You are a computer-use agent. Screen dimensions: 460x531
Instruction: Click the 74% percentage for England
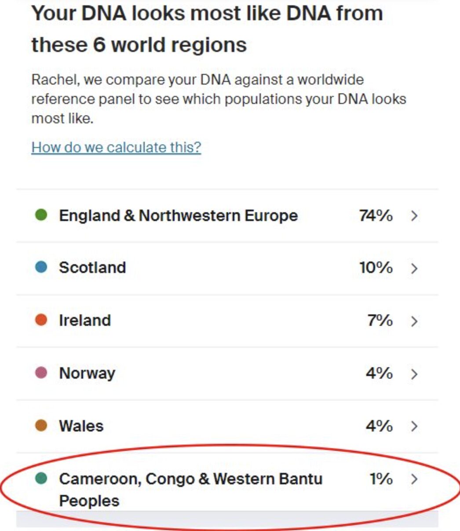click(x=376, y=216)
